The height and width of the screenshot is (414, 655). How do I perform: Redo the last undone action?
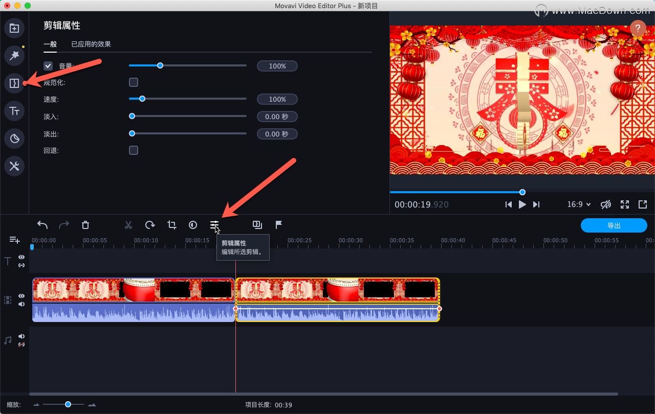[x=64, y=225]
